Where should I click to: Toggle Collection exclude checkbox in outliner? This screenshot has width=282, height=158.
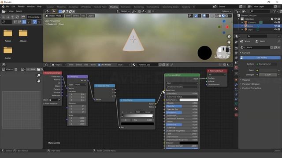[x=272, y=19]
